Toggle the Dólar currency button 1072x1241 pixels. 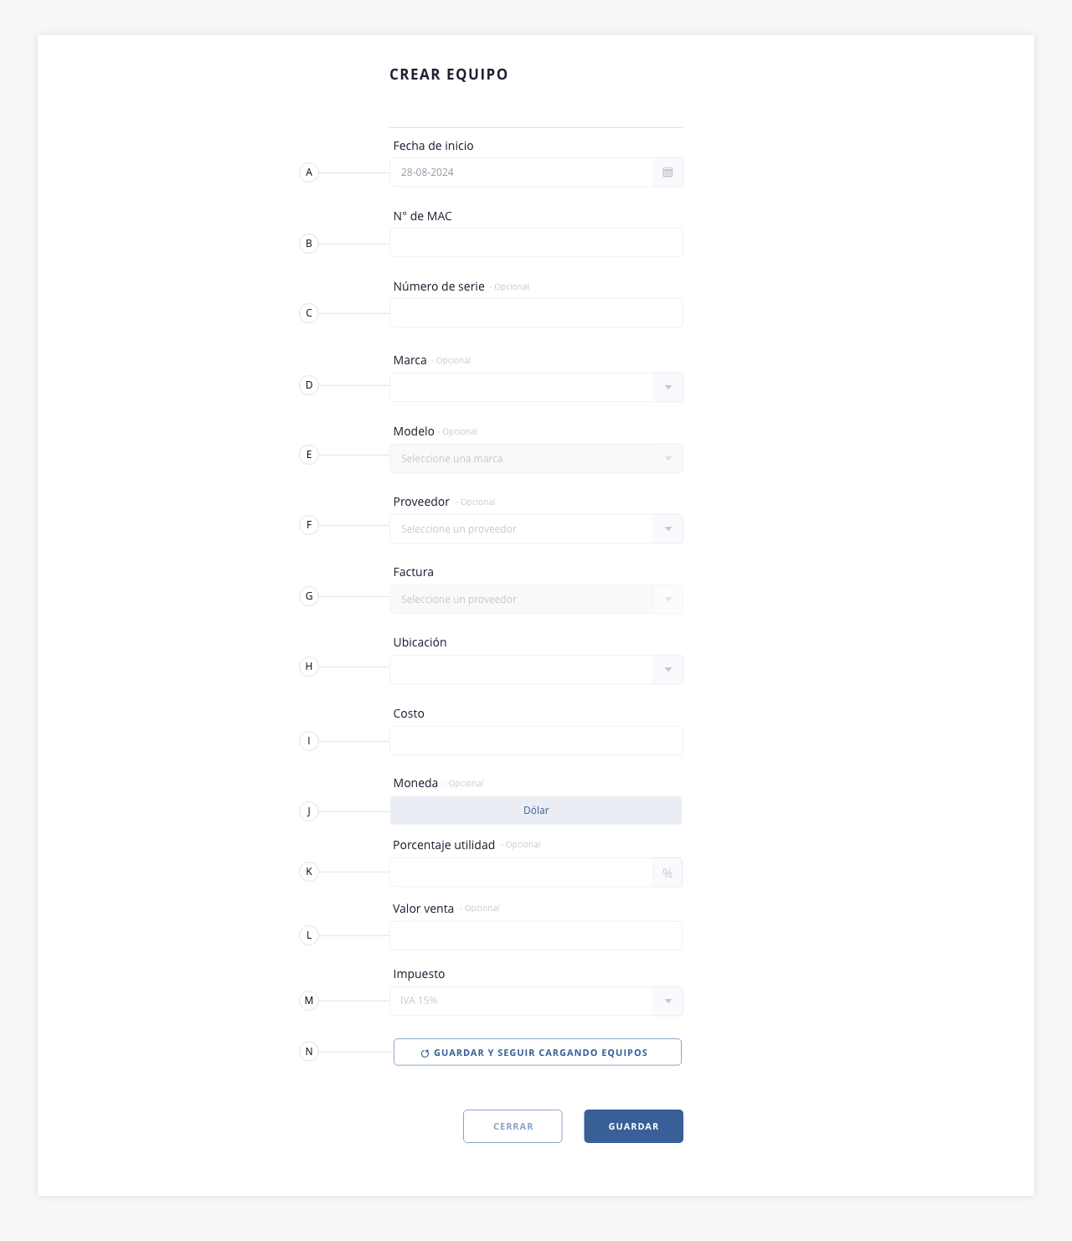click(x=536, y=811)
